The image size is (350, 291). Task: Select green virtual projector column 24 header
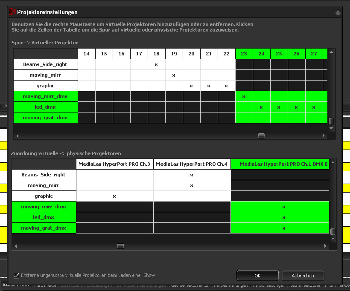click(262, 54)
